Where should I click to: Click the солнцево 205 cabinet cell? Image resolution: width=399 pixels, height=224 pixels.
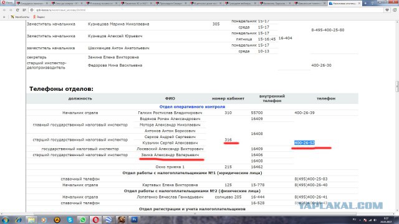click(x=228, y=197)
